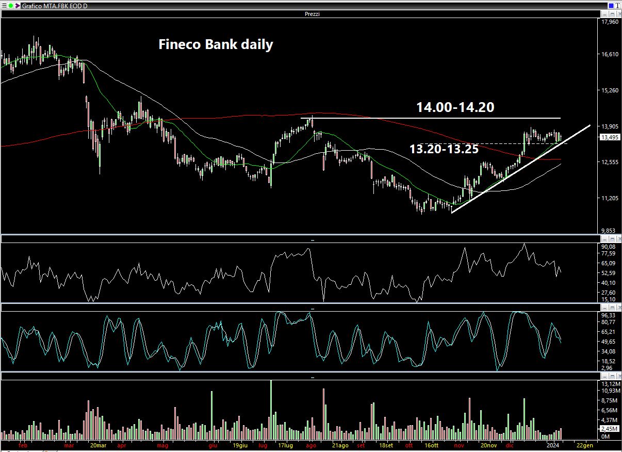Click the purple arrow icon in title bar
622x452 pixels.
pos(18,5)
